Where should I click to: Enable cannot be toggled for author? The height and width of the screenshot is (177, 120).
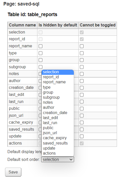click(x=82, y=81)
